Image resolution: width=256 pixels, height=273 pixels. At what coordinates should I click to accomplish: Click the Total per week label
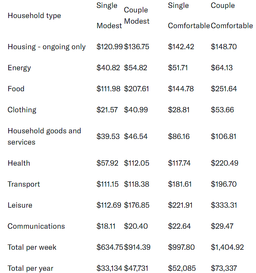click(x=32, y=247)
